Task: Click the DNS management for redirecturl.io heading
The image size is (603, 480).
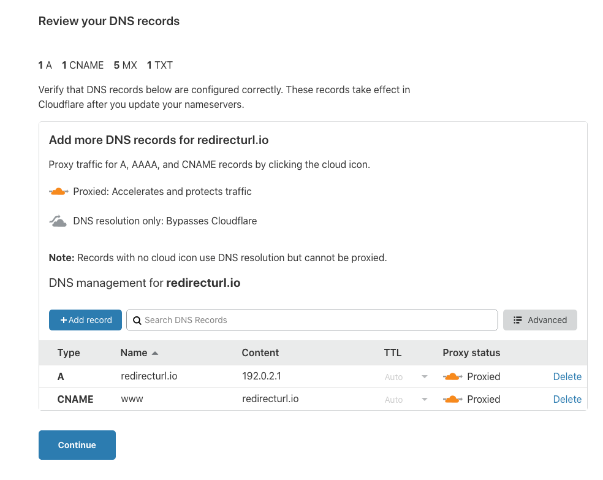Action: (x=145, y=283)
